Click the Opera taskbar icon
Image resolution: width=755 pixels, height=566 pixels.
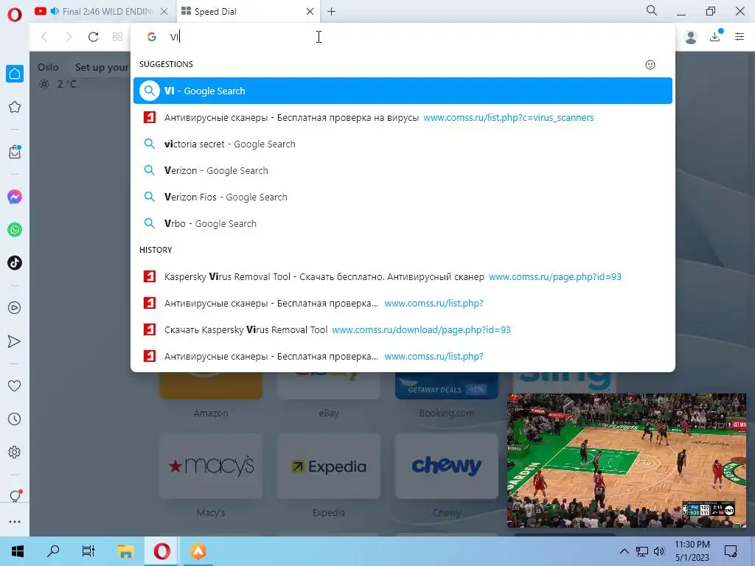coord(161,551)
